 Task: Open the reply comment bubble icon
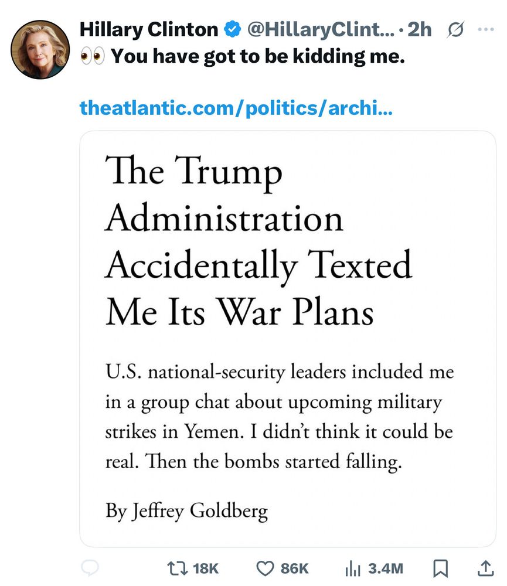pos(89,567)
